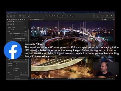This screenshot has height=91, width=121.
Task: Toggle the Follow Crop checkbox
Action: coord(14,69)
